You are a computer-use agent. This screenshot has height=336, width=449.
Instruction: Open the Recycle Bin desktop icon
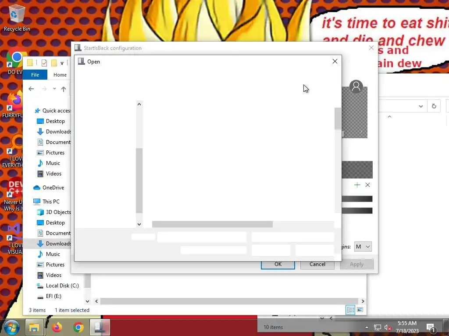(17, 19)
